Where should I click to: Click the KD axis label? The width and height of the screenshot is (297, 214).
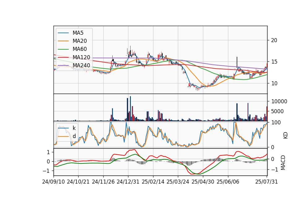(x=286, y=136)
